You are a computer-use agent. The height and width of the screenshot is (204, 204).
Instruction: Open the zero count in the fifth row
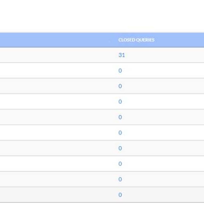[120, 117]
